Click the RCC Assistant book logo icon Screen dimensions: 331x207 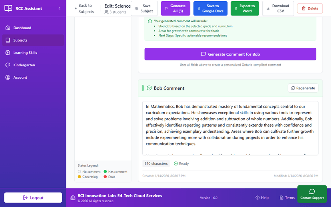point(8,8)
